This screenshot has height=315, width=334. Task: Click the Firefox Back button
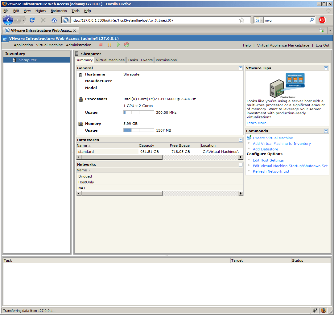tap(8, 20)
